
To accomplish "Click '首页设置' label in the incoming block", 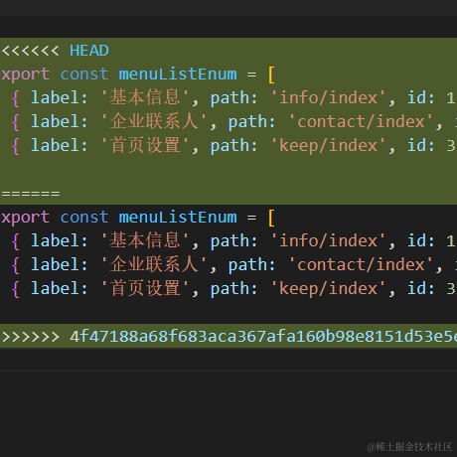I will coord(145,288).
